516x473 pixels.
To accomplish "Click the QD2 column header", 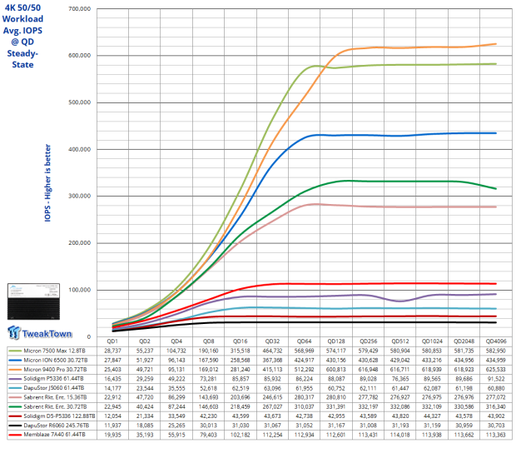I will click(145, 341).
